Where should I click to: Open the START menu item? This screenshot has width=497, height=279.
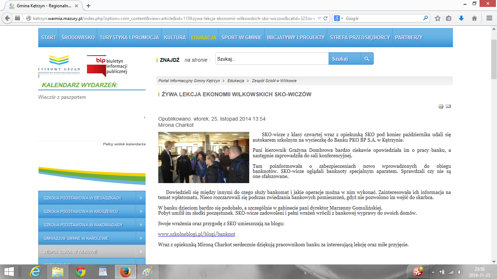click(48, 37)
